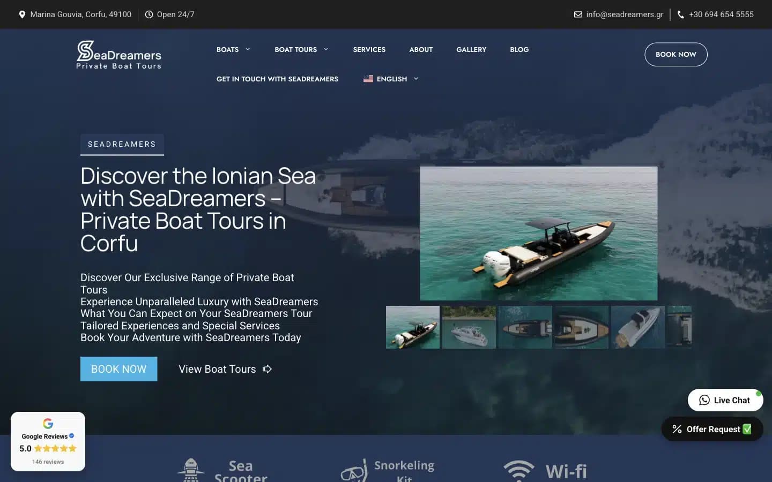Click the Sea Scooter icon
Image resolution: width=772 pixels, height=482 pixels.
191,470
